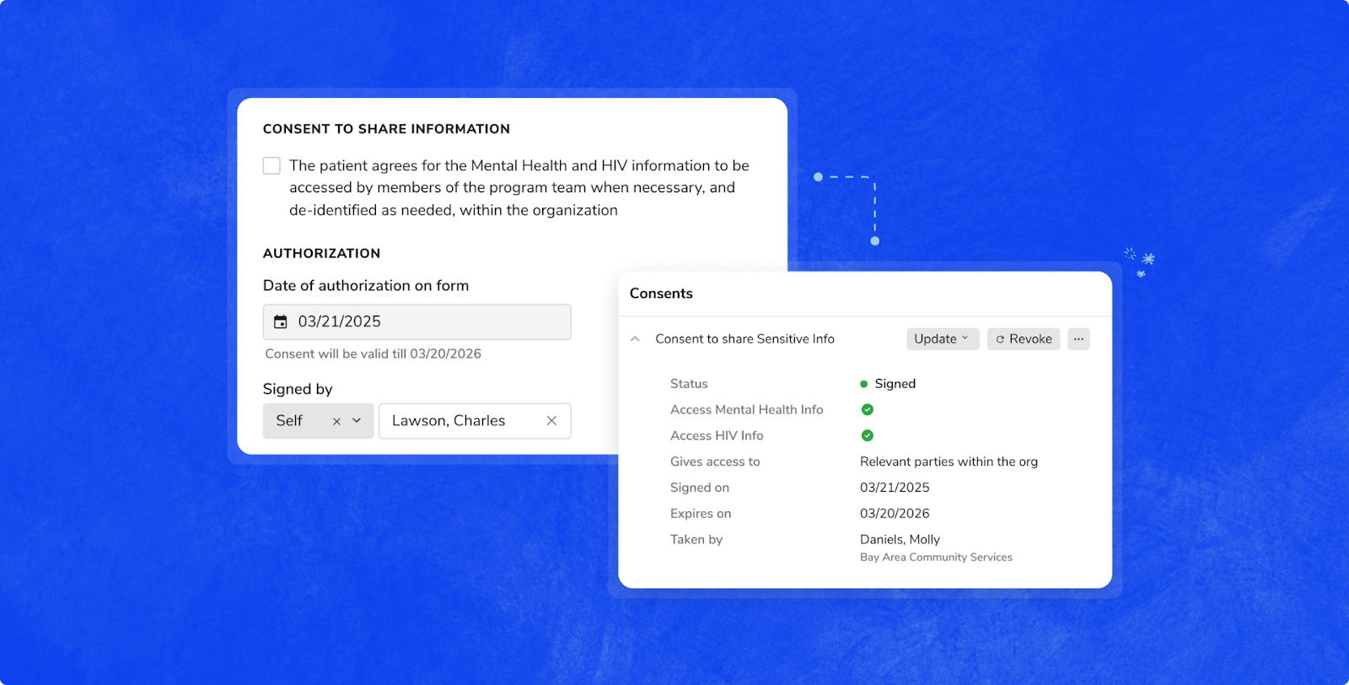
Task: Click the 'Signed on' label
Action: (700, 488)
